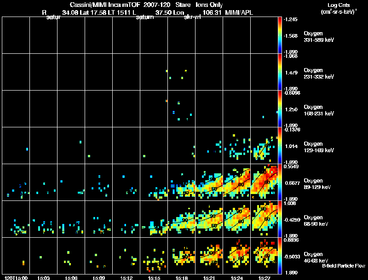The width and height of the screenshot is (368, 280).
Task: Select the 'Oxygen 68-90 keV' row label
Action: pos(316,221)
